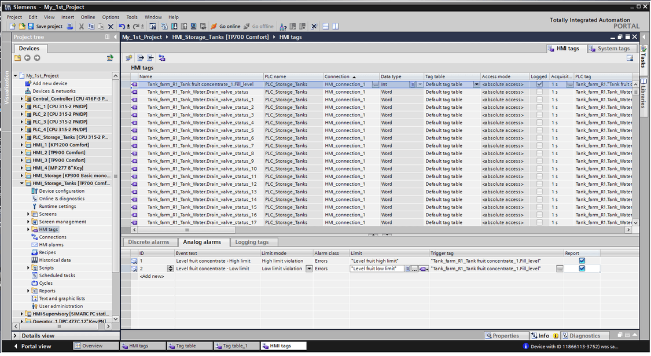Viewport: 651px width, 356px height.
Task: Click Save project button
Action: click(x=45, y=26)
